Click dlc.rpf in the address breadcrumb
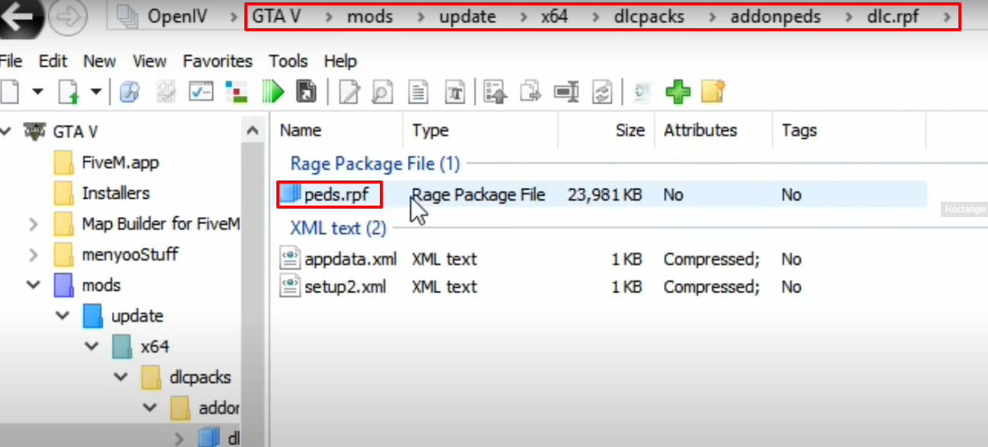The width and height of the screenshot is (988, 447). tap(892, 17)
